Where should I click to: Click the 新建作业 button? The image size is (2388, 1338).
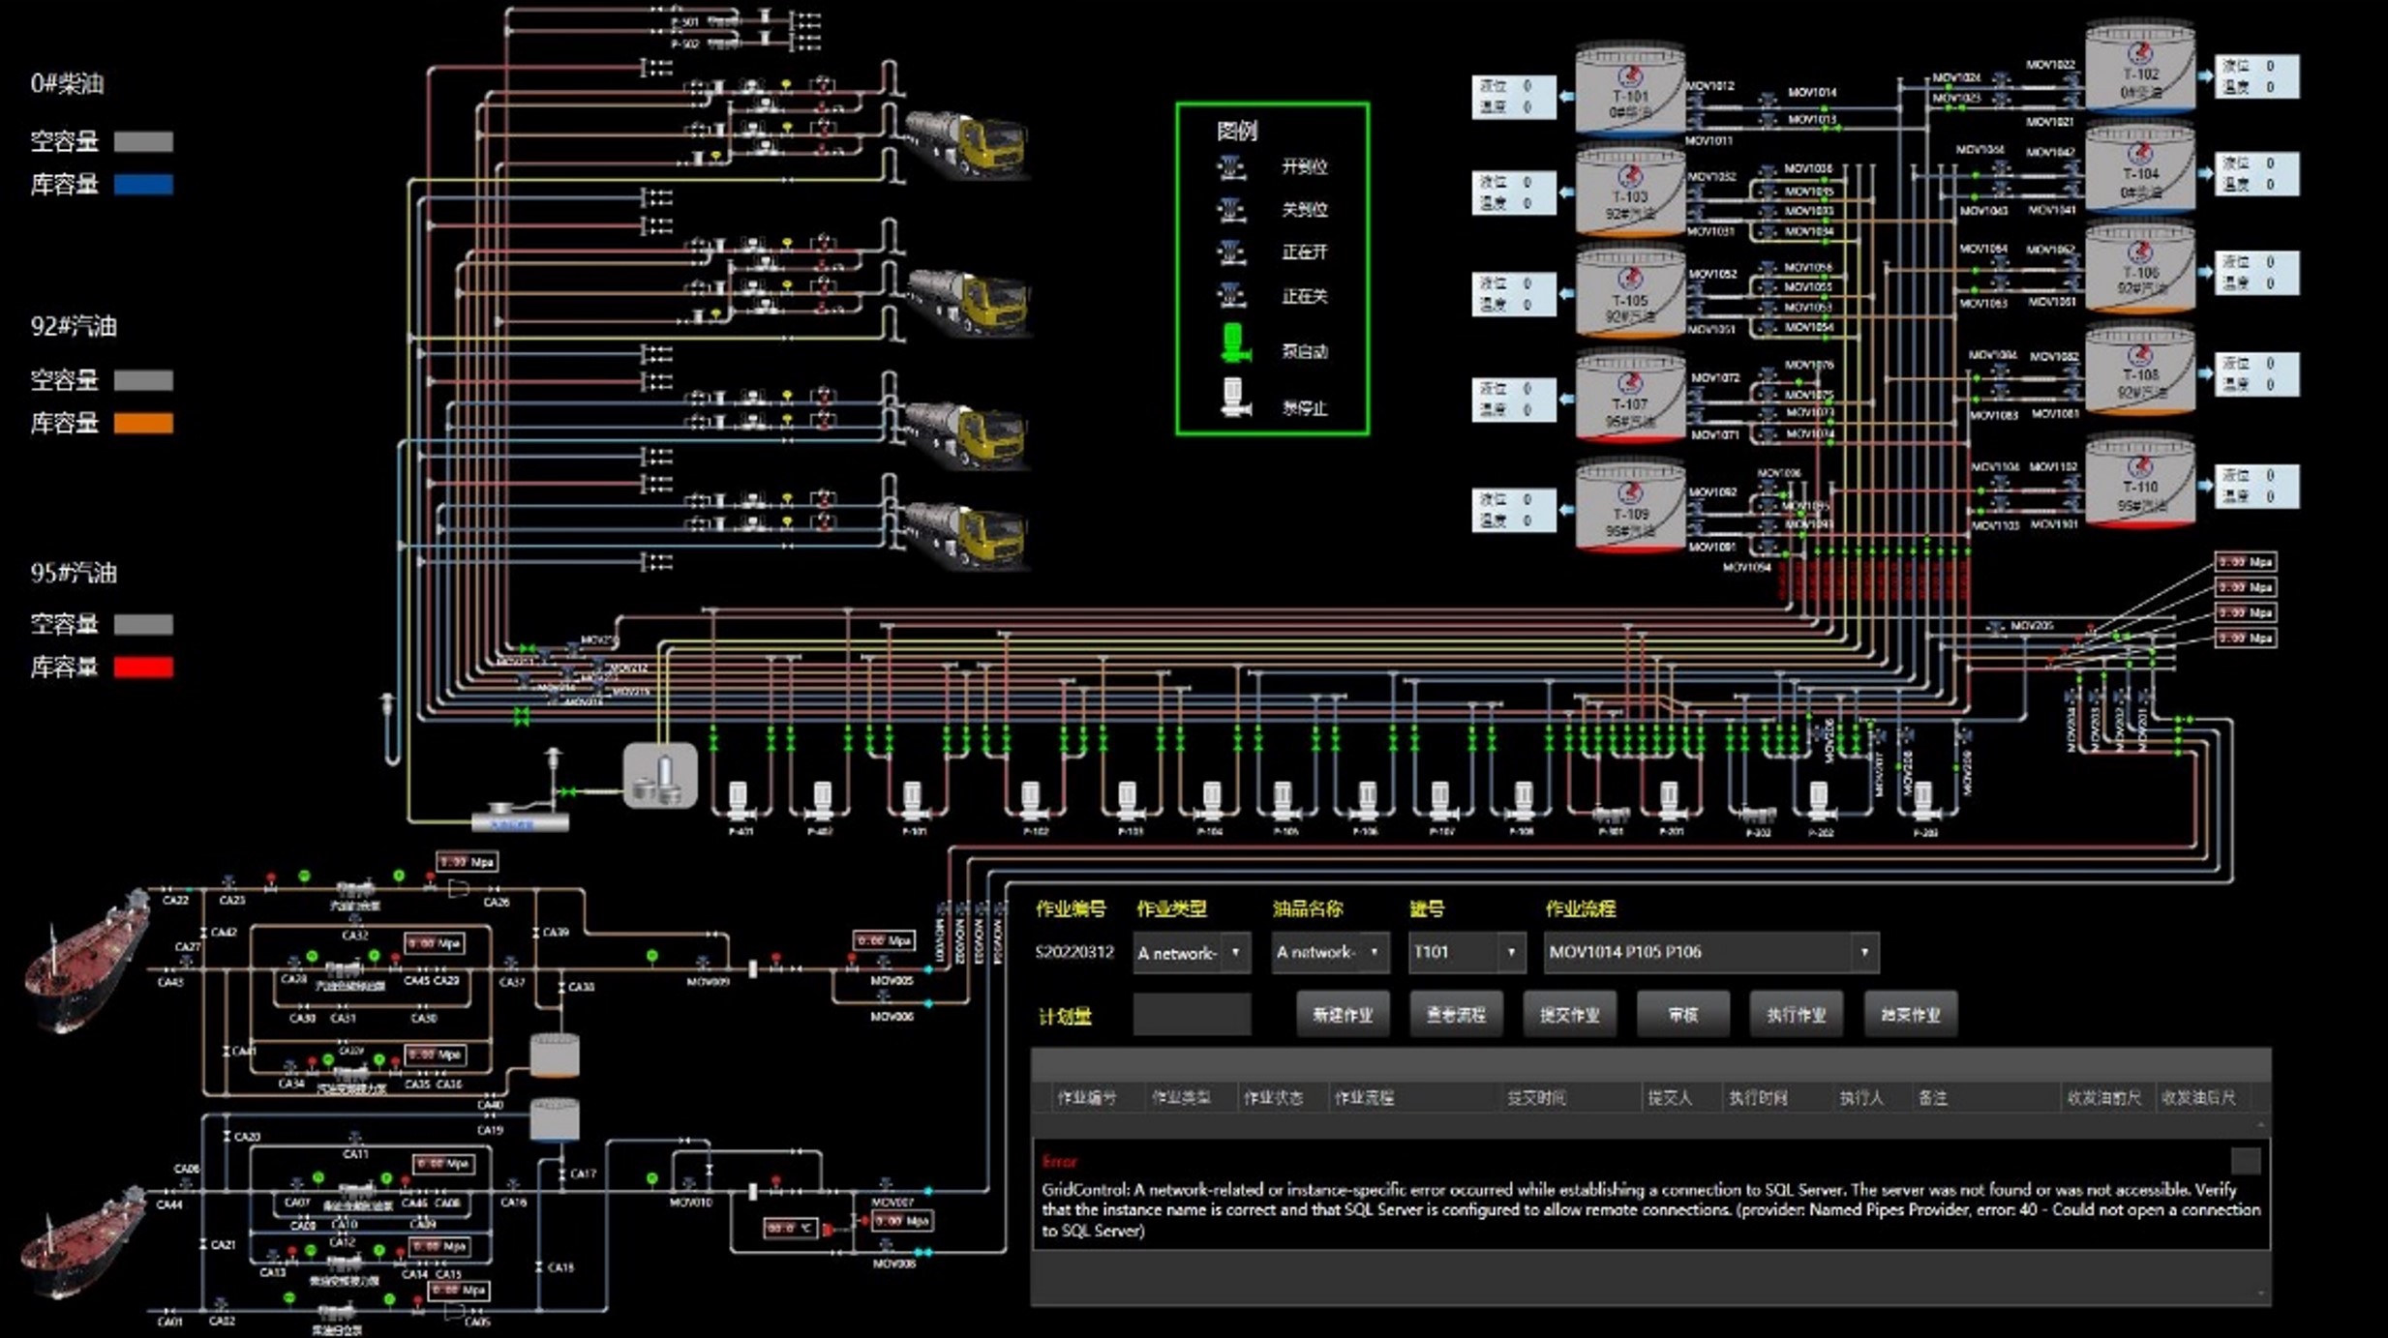coord(1343,1015)
